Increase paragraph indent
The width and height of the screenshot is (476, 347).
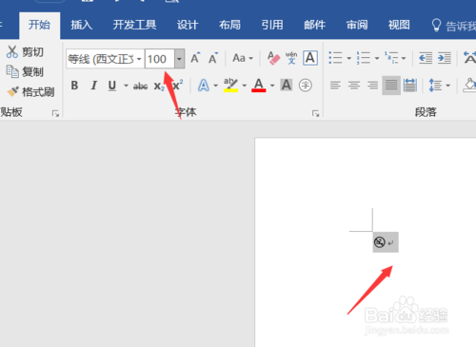coord(445,58)
